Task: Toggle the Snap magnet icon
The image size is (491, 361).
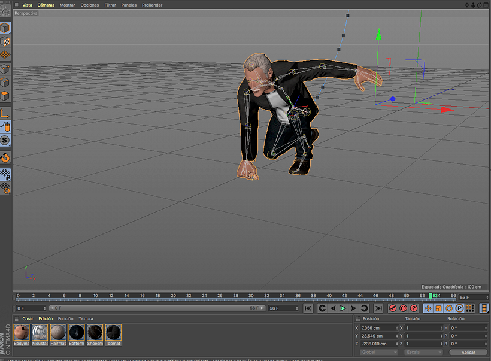Action: 5,157
